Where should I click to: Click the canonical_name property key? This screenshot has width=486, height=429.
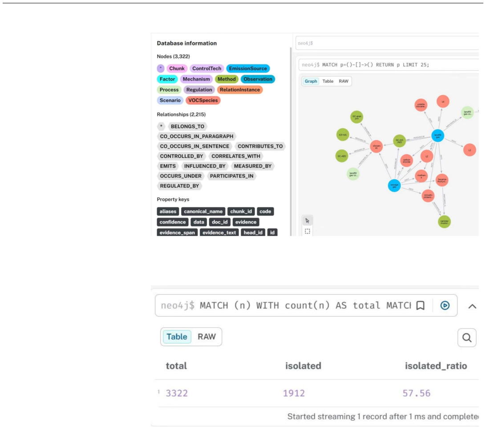[203, 211]
